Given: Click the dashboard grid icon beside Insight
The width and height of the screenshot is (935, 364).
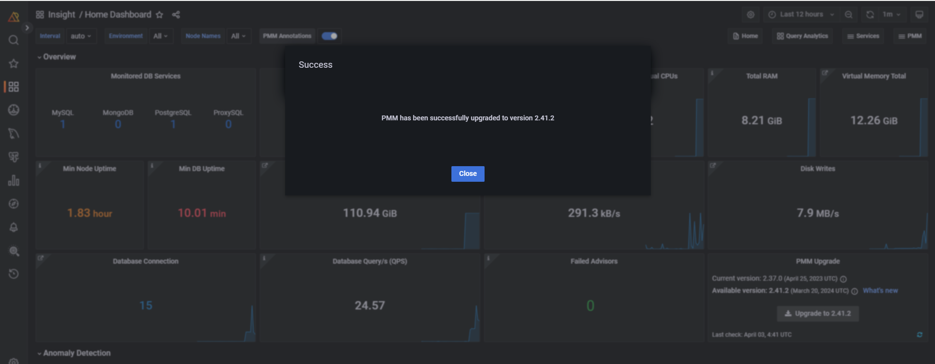Looking at the screenshot, I should (40, 15).
